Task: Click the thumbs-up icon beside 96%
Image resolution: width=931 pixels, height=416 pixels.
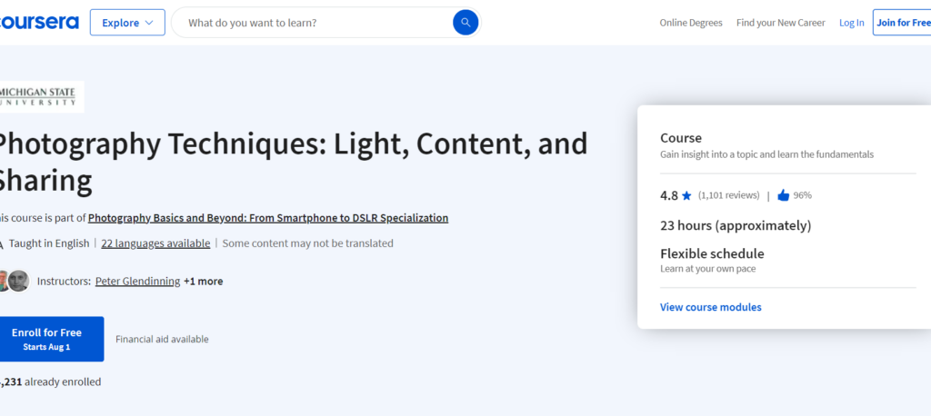Action: coord(783,195)
